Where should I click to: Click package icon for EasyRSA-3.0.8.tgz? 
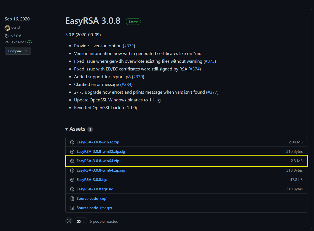[72, 180]
